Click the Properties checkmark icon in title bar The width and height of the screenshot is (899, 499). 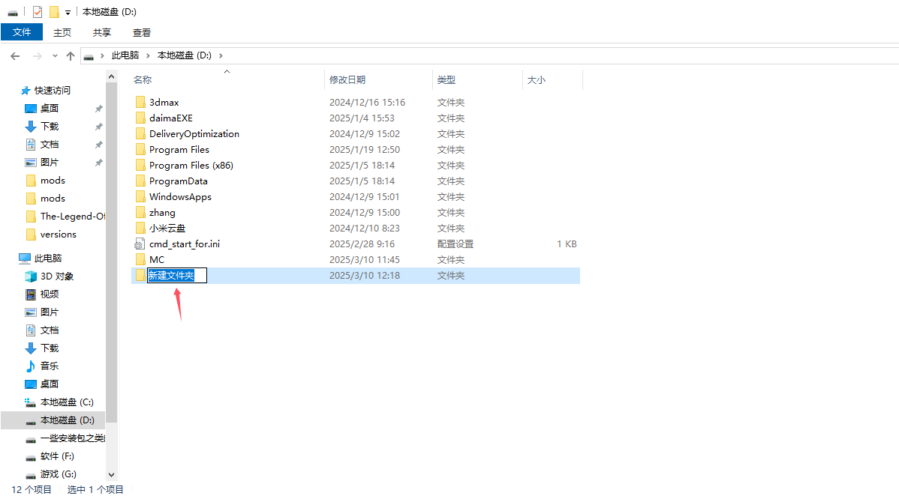[38, 12]
